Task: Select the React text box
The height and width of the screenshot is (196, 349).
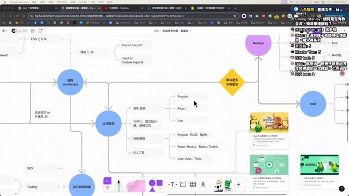Action: 191,108
